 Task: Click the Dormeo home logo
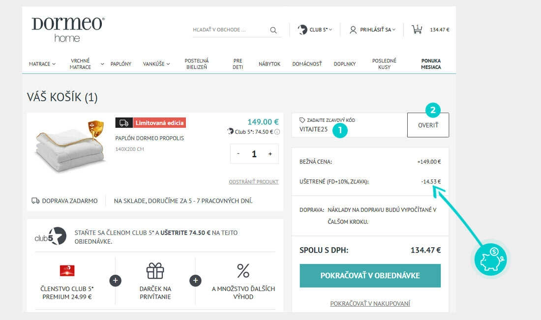tap(68, 29)
